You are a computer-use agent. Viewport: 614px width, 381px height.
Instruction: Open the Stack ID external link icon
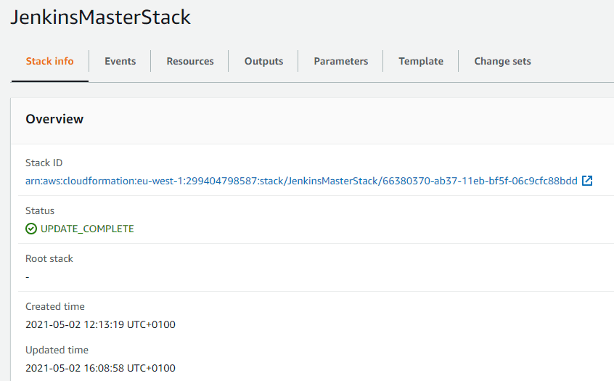click(x=588, y=181)
